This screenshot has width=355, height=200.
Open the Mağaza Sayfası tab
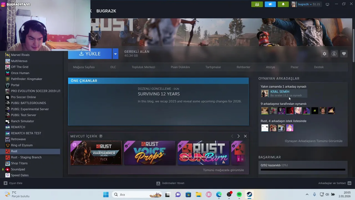(x=84, y=67)
